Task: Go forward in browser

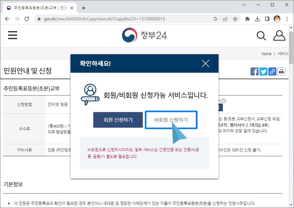Action: tap(17, 19)
